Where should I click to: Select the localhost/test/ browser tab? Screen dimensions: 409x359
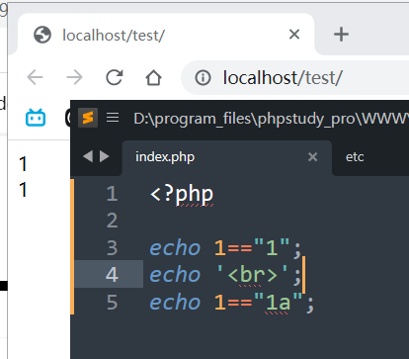coord(166,35)
